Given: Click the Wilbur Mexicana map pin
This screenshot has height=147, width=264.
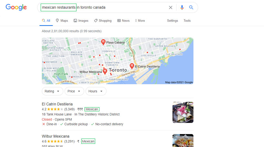Looking at the screenshot, I should 105,72.
